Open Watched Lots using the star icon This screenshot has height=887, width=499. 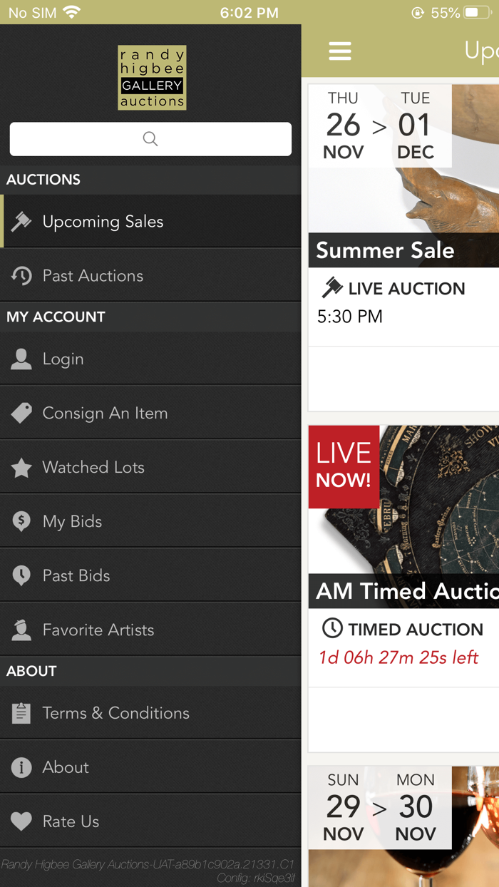pos(21,467)
